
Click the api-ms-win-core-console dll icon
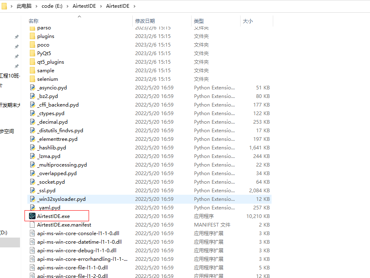coord(32,233)
